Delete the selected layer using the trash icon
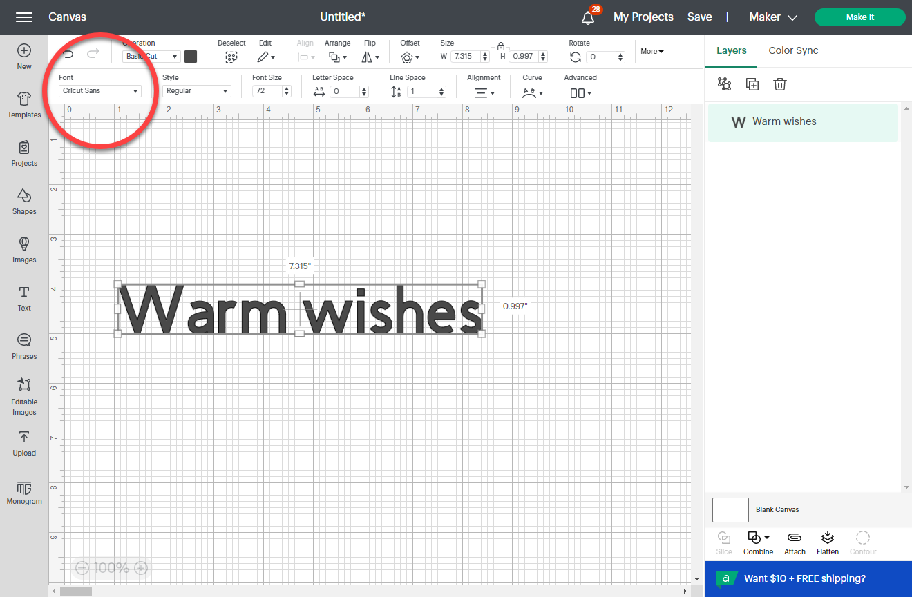 coord(780,84)
